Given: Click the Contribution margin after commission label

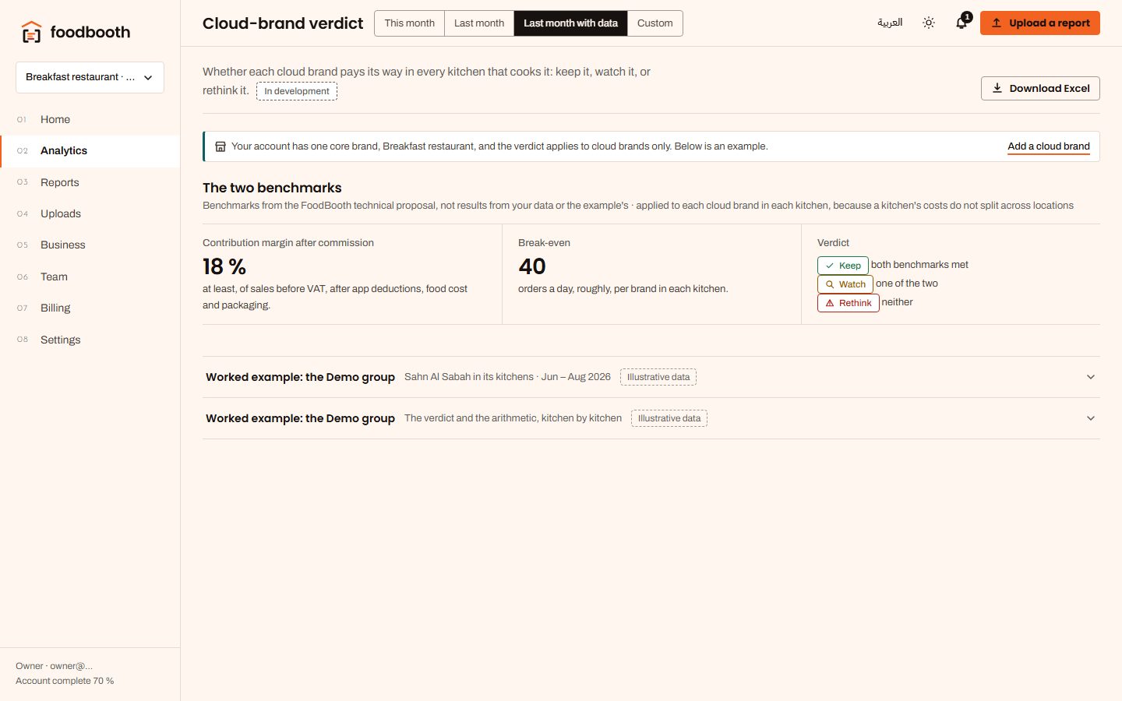Looking at the screenshot, I should tap(288, 243).
